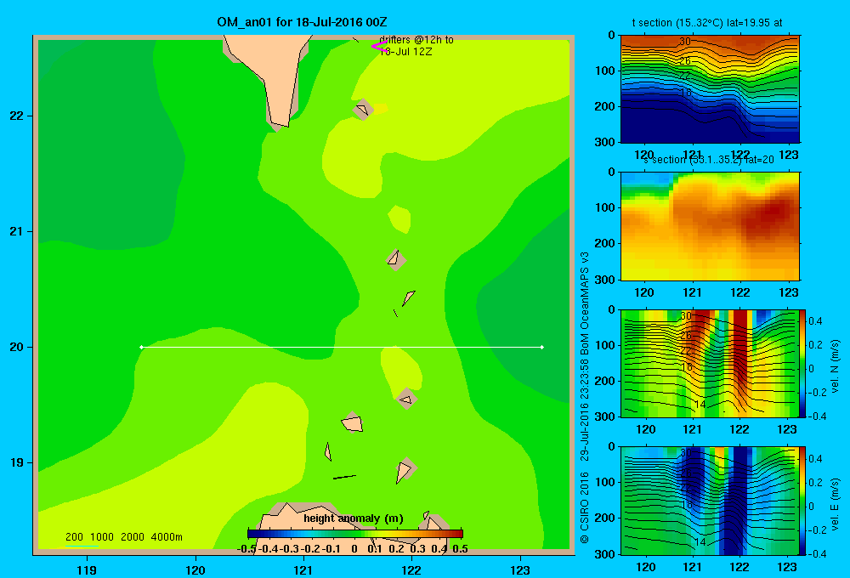Click the '121' longitude label under the vel. N panel
The image size is (850, 578).
click(x=692, y=430)
